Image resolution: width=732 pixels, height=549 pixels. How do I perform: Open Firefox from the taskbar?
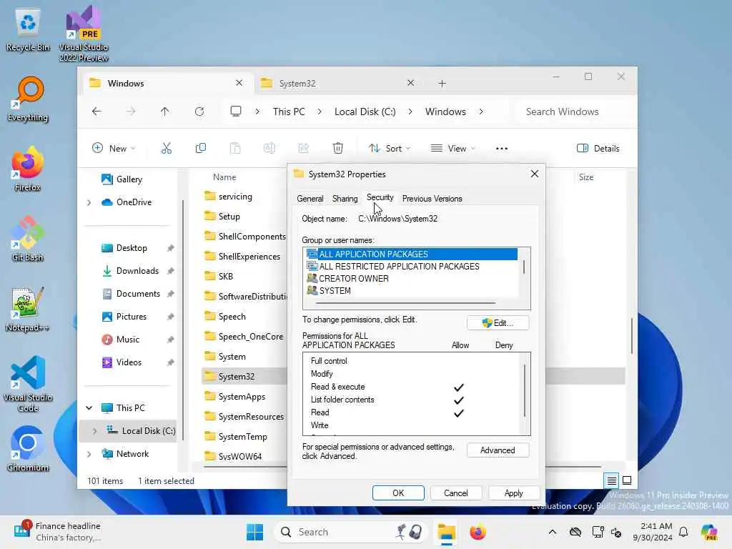[478, 532]
